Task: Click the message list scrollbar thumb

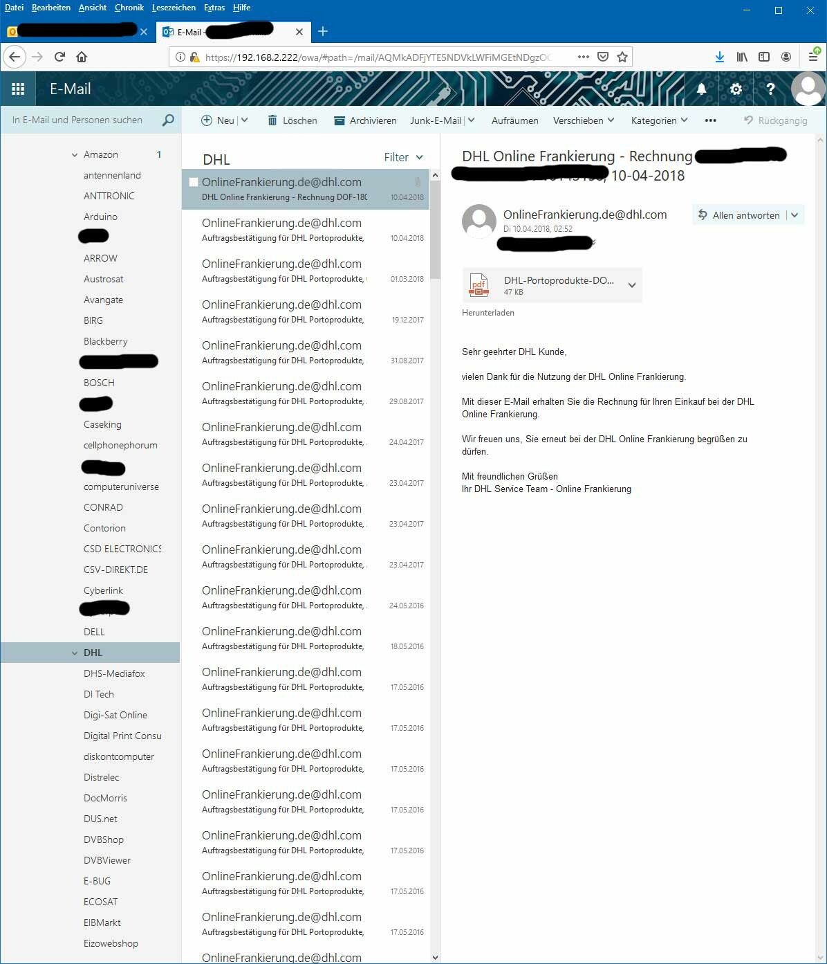Action: [435, 230]
